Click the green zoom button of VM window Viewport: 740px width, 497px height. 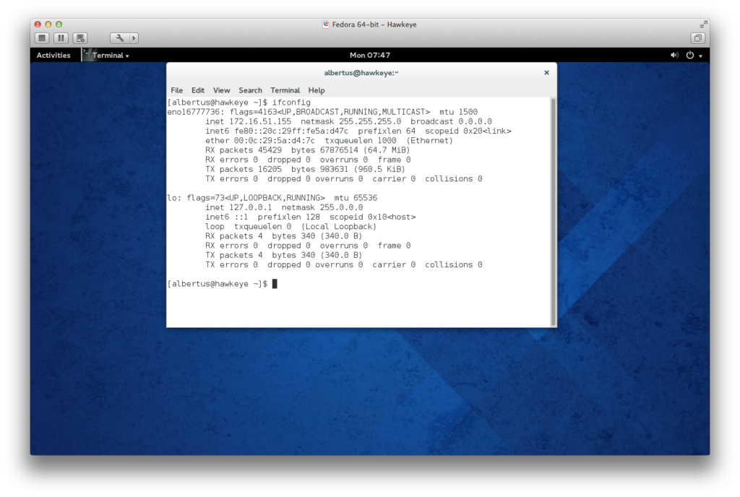(x=59, y=24)
